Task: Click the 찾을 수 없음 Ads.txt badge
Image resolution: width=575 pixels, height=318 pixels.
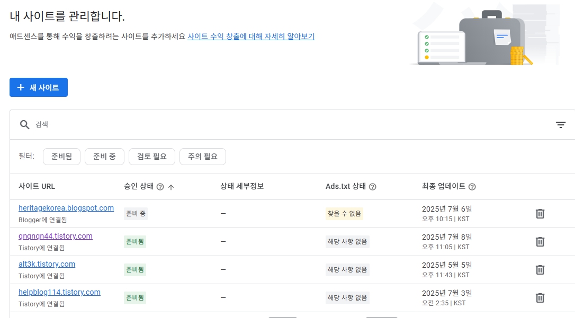Action: pyautogui.click(x=344, y=214)
